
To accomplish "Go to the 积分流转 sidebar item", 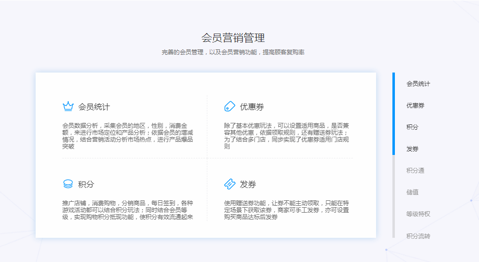I will coord(418,236).
